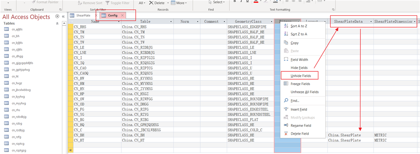Screen dimensions: 420x154
Task: Choose Insert Field from context menu
Action: (x=303, y=109)
